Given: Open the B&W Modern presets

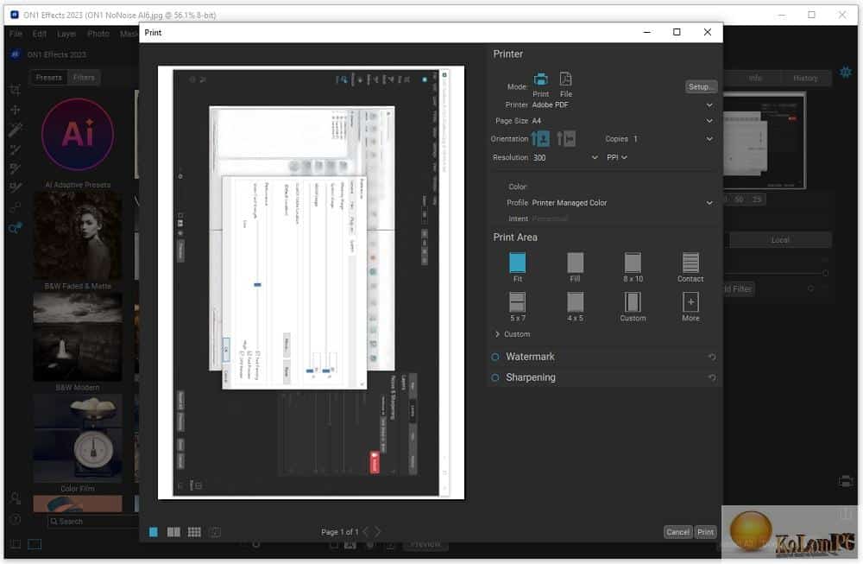Looking at the screenshot, I should point(78,341).
